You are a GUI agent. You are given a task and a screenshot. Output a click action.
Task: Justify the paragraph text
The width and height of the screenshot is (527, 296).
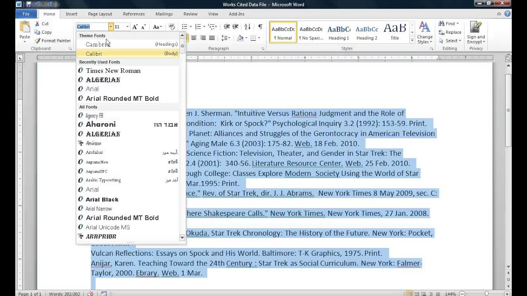pos(212,38)
